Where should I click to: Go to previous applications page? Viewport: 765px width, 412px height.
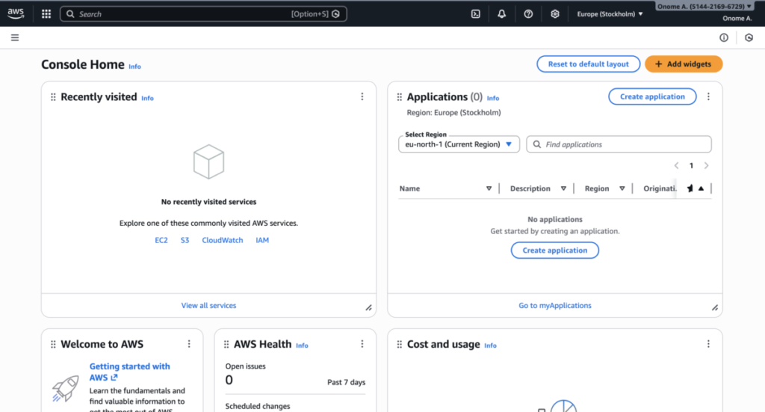tap(676, 166)
